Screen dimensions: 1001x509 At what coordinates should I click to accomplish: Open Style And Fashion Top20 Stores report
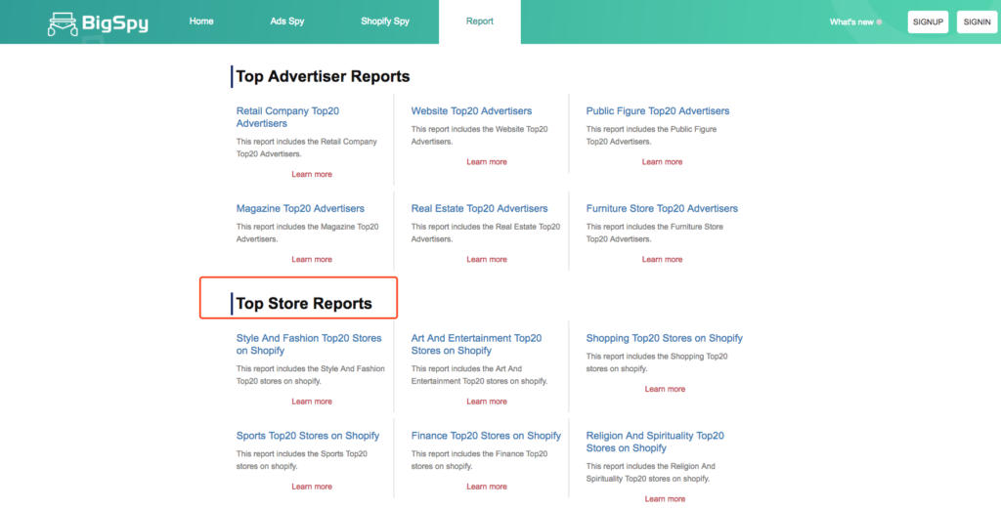(309, 345)
